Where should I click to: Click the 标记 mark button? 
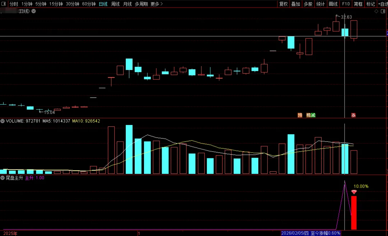370,4
